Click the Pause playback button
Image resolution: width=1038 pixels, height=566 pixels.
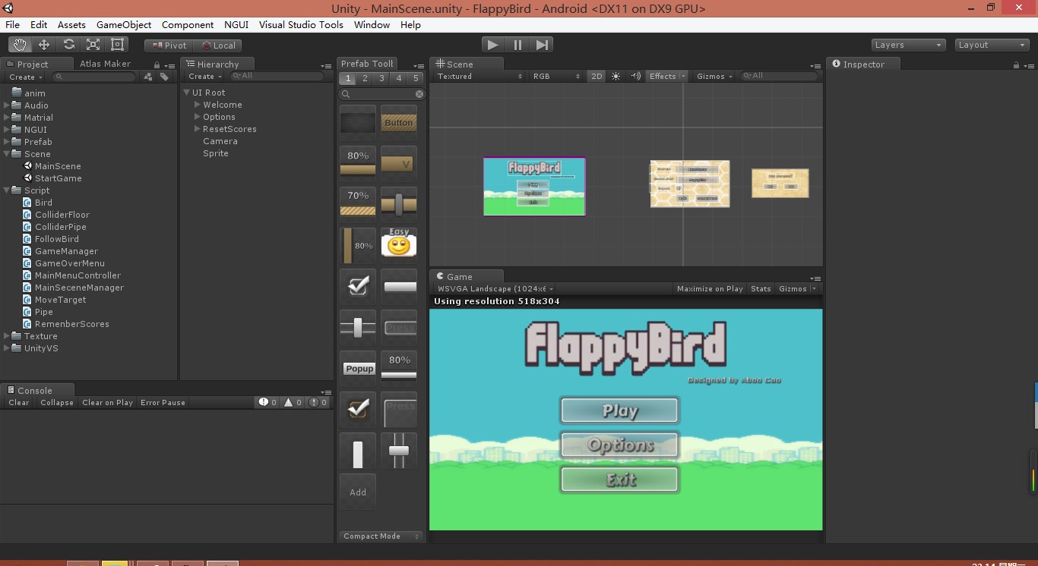point(517,45)
